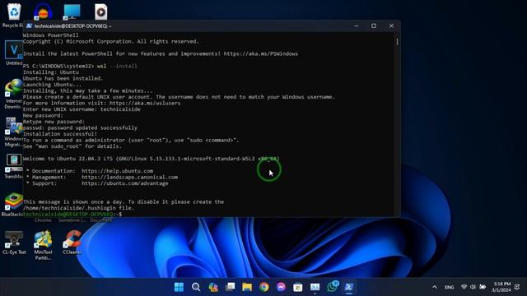Click 'Installation successful!' line
The height and width of the screenshot is (296, 527).
[x=60, y=134]
